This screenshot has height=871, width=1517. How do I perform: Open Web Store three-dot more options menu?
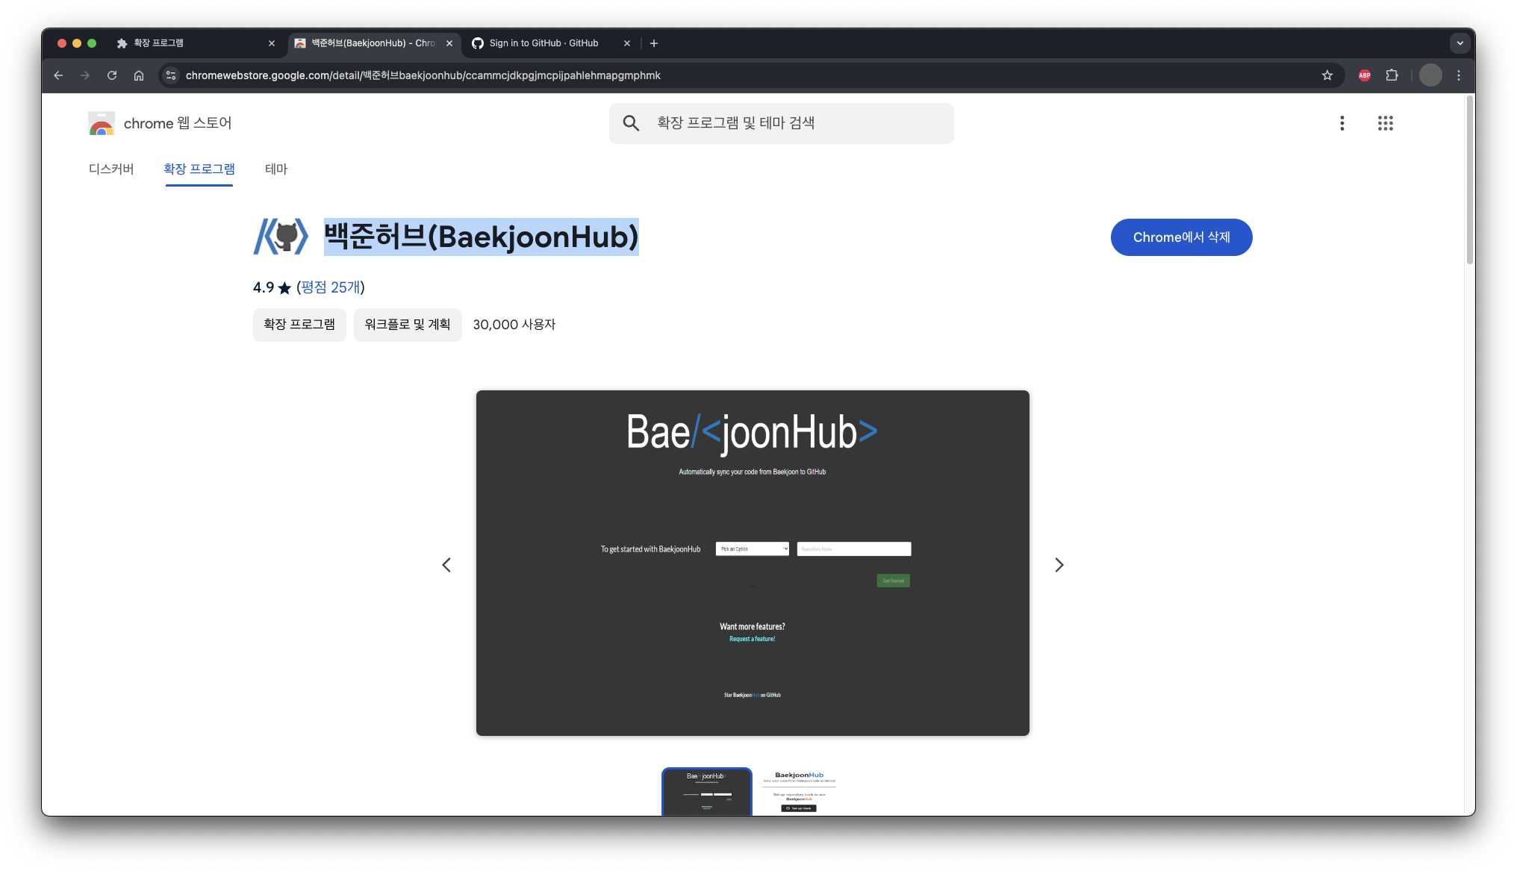click(1342, 123)
